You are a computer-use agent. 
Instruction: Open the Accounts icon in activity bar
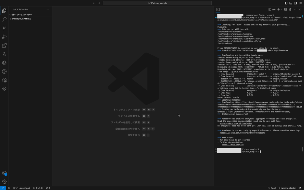tap(4, 173)
